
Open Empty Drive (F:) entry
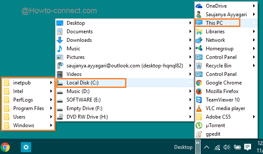pyautogui.click(x=125, y=108)
